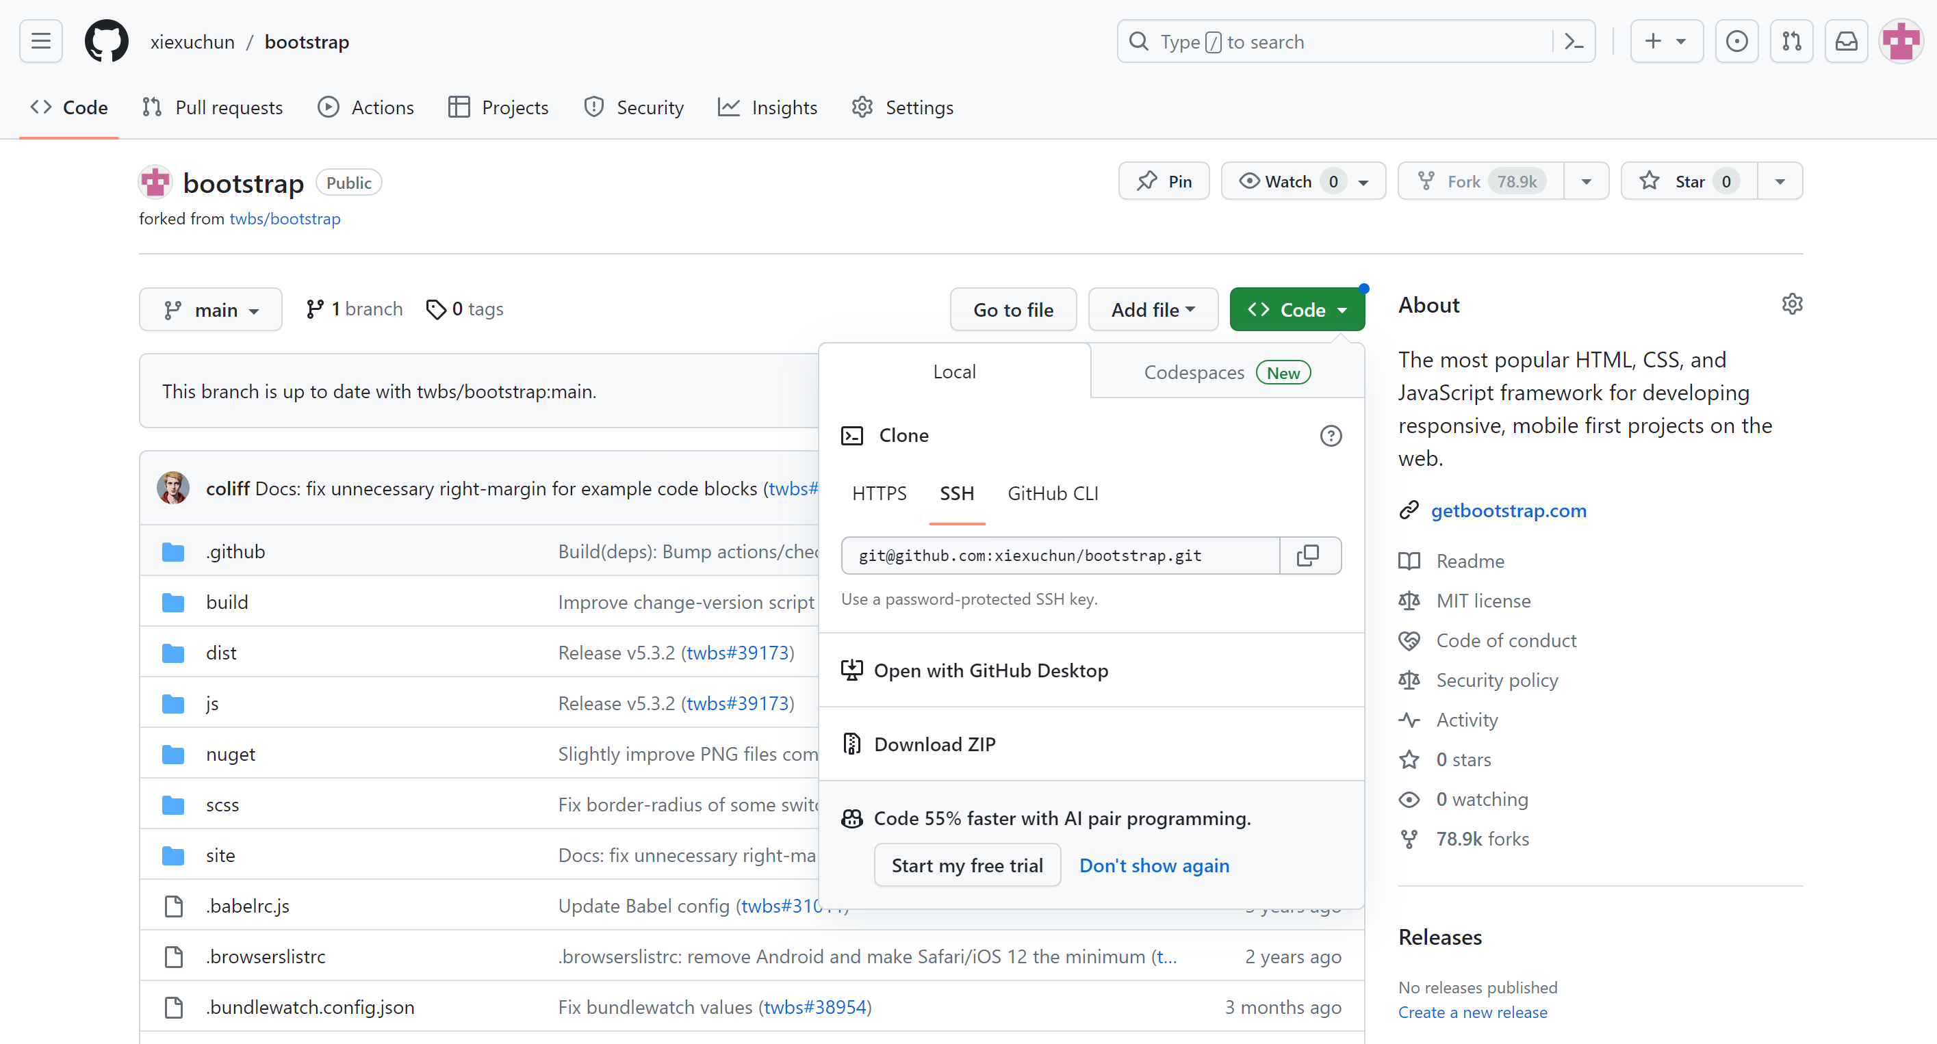This screenshot has height=1044, width=1937.
Task: Click Start my free trial button
Action: [967, 865]
